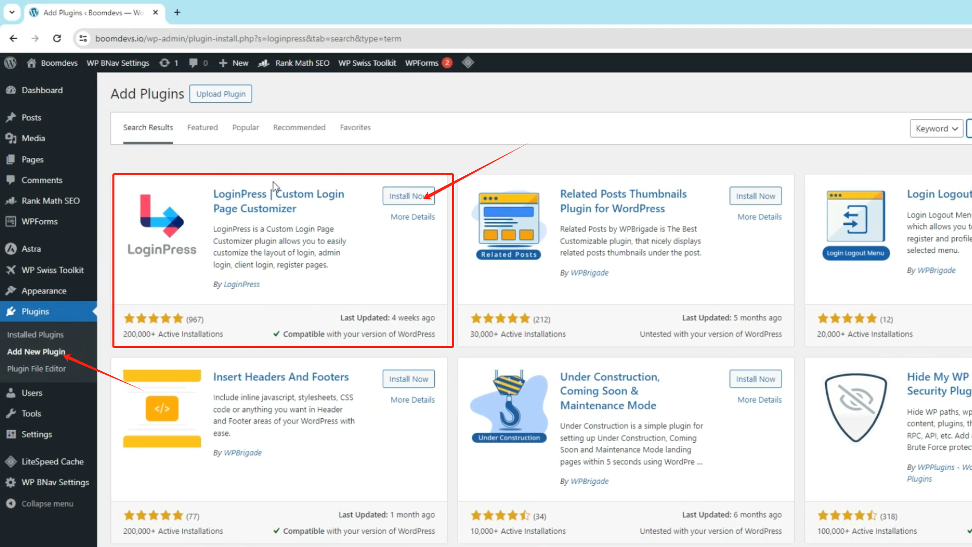The height and width of the screenshot is (547, 972).
Task: Open the Keyword search type dropdown
Action: coord(936,129)
